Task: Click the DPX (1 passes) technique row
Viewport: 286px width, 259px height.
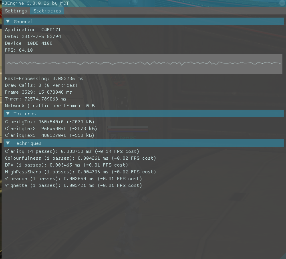Action: point(66,165)
